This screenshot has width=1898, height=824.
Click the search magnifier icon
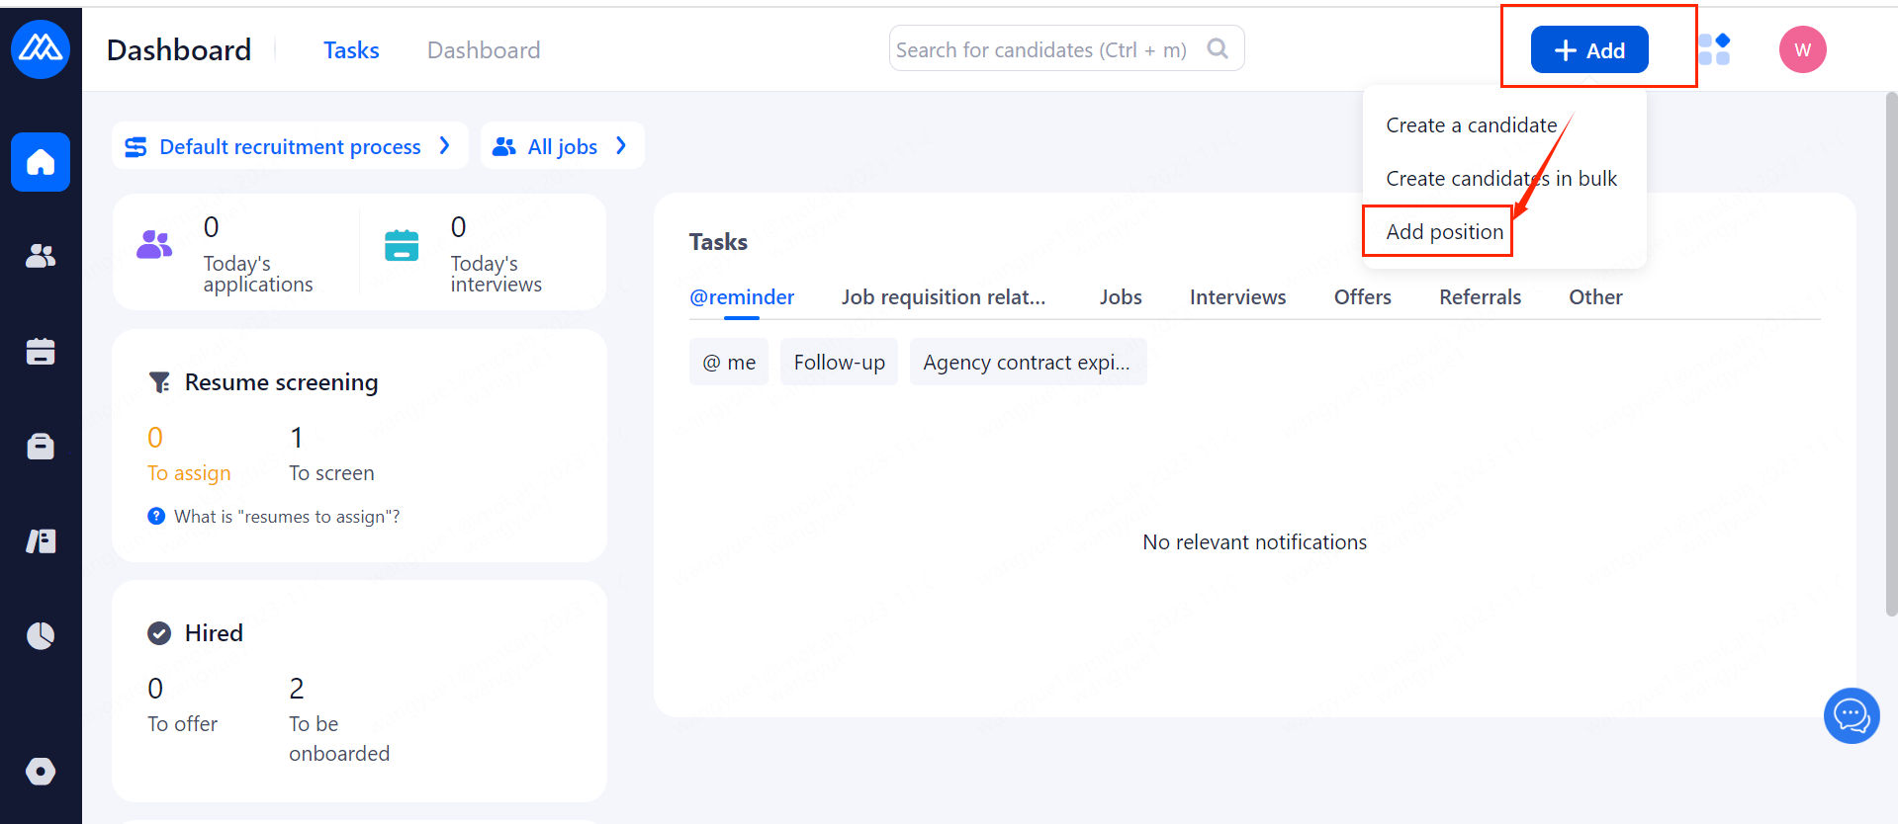1218,48
